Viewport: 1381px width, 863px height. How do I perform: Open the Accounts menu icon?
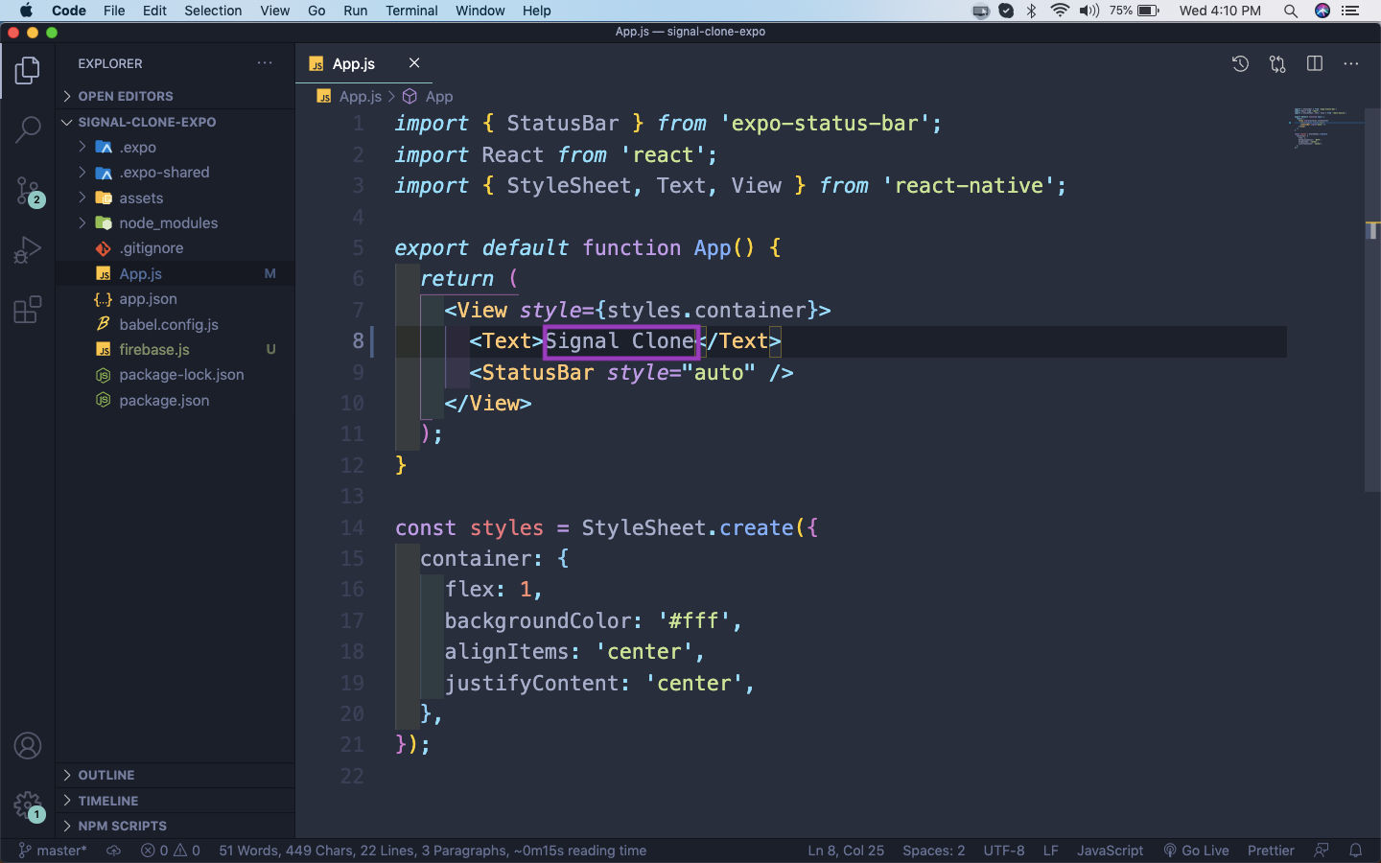click(x=28, y=745)
